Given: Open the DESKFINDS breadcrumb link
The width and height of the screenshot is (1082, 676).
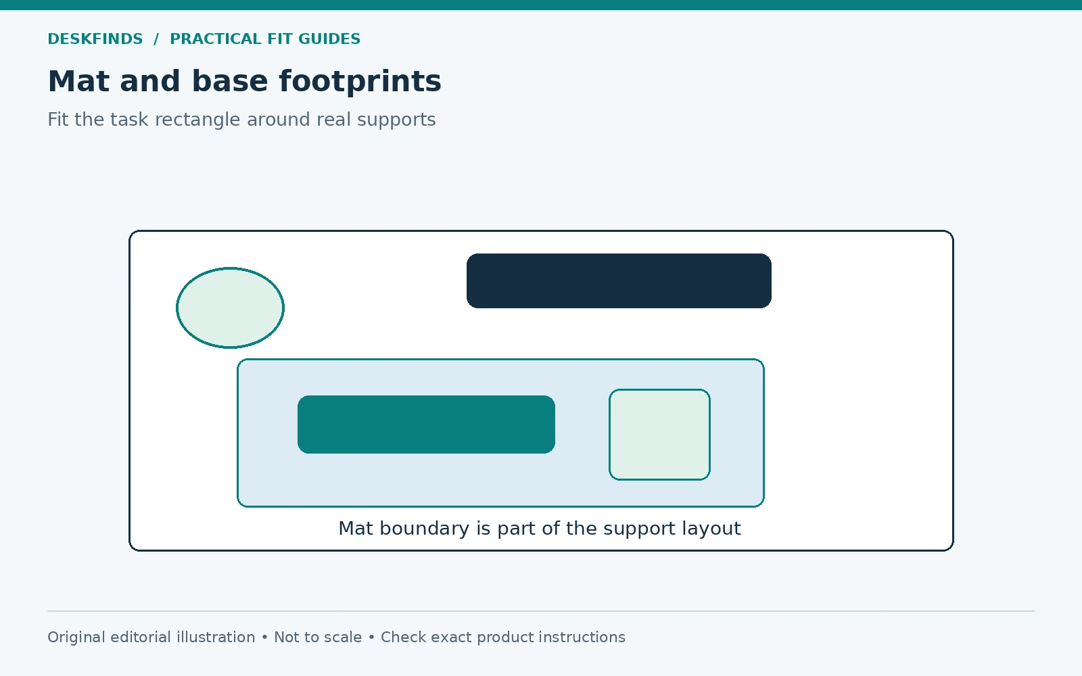Looking at the screenshot, I should point(95,39).
